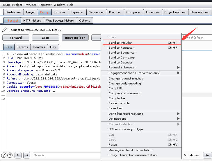Viewport: 212px width, 161px height.
Task: Click the Forward button
Action: click(x=16, y=38)
